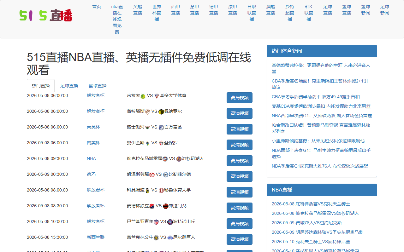Click 高清视频 for 普拉滕斯 VS 佩纳罗尔

240,113
